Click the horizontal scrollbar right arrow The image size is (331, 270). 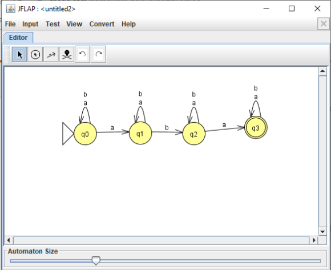click(x=314, y=240)
